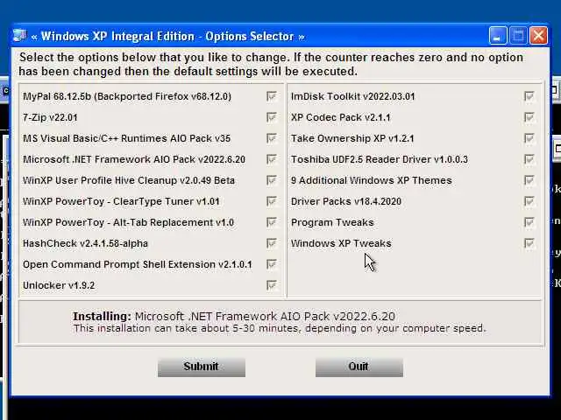Toggle WinXP User Profile Hive Cleanup checkbox

point(272,180)
